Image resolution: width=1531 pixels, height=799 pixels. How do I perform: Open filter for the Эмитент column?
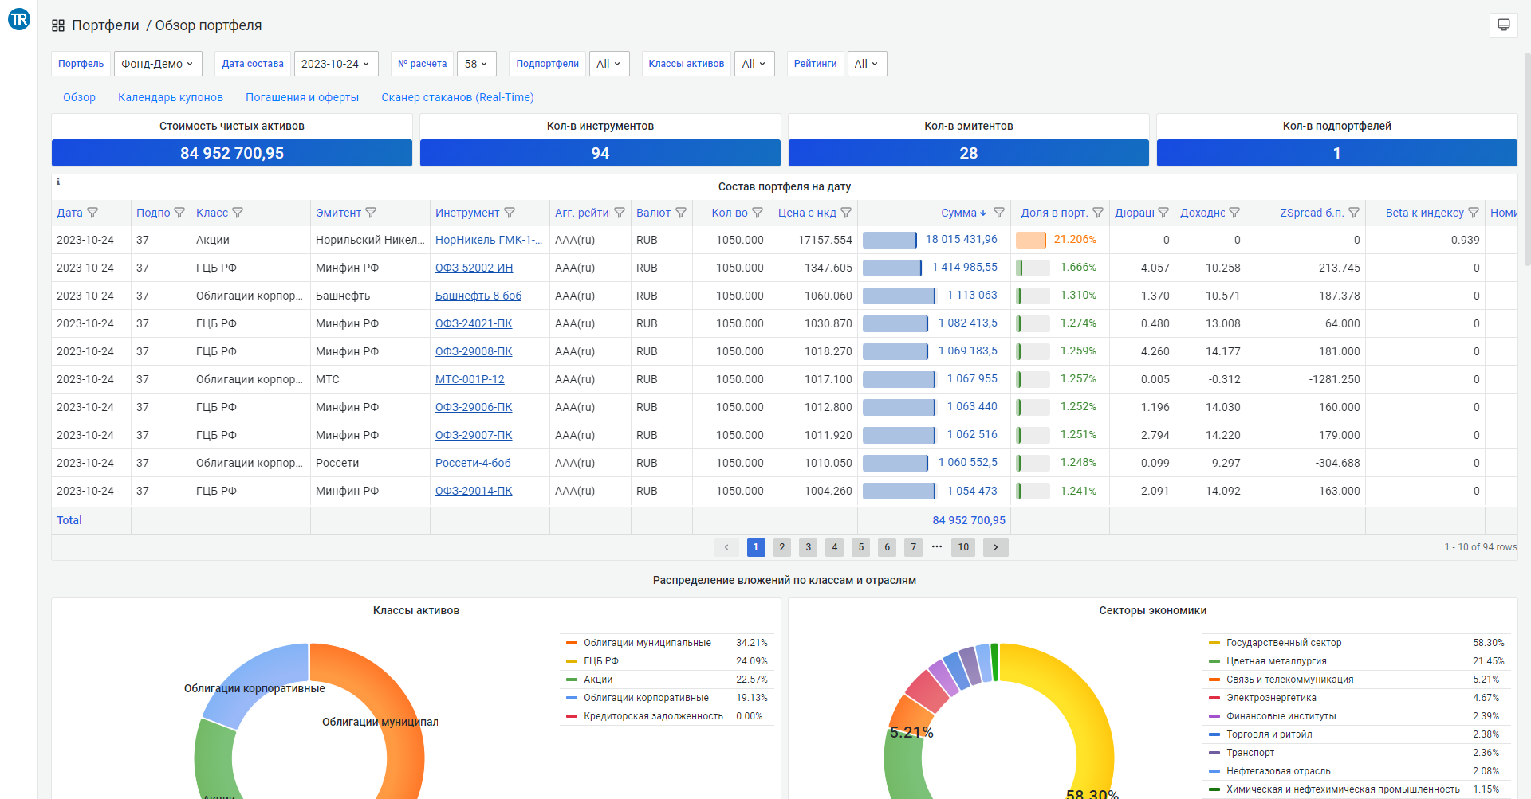371,213
